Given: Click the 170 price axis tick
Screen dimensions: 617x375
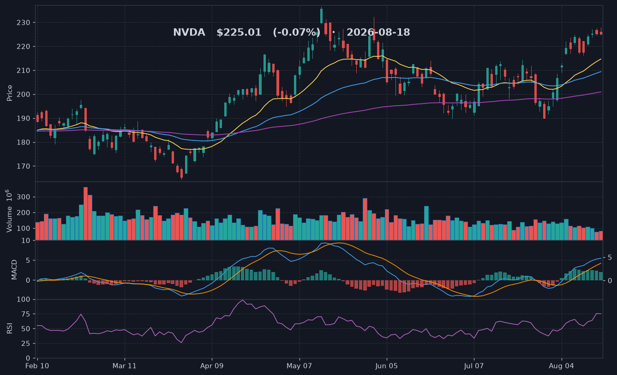Looking at the screenshot, I should 24,166.
